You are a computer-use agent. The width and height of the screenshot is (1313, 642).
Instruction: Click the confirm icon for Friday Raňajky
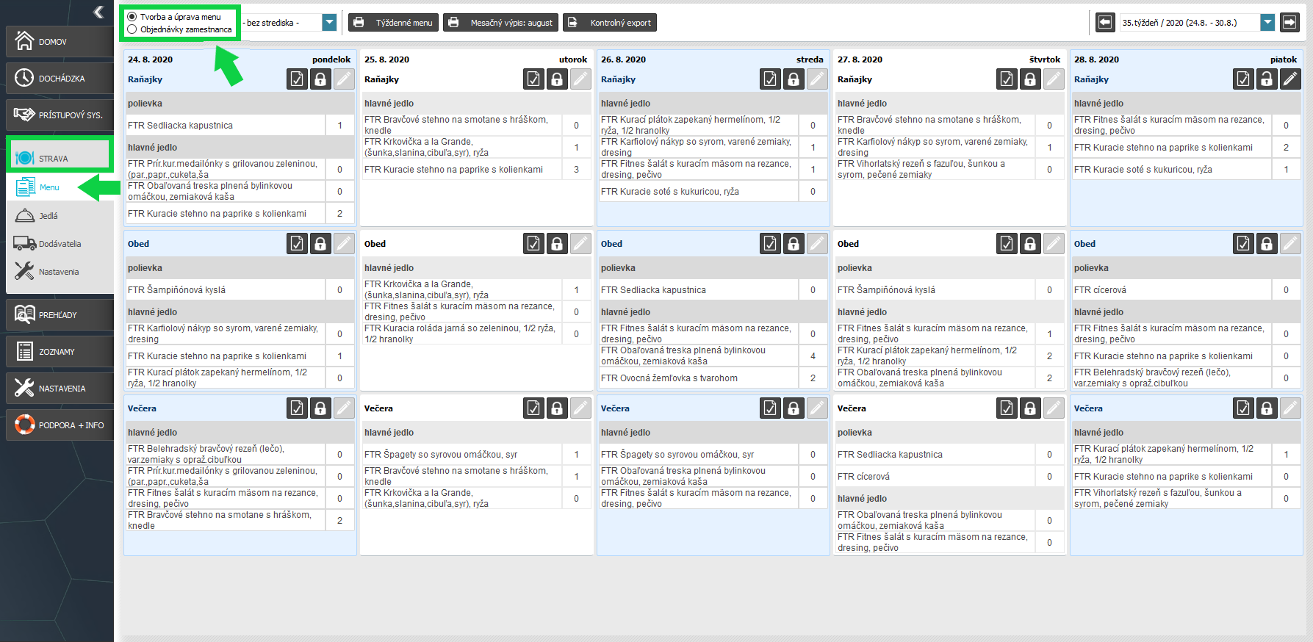pyautogui.click(x=1243, y=79)
